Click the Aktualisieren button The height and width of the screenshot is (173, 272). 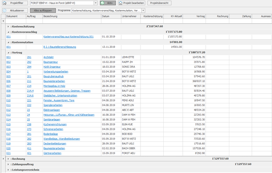(15, 10)
